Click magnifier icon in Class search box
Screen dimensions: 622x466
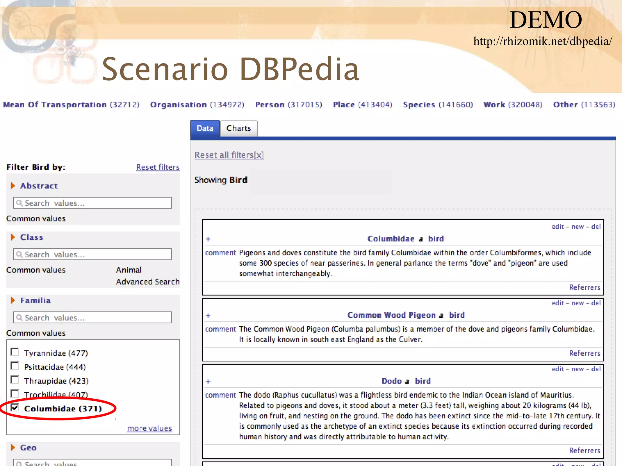click(19, 254)
